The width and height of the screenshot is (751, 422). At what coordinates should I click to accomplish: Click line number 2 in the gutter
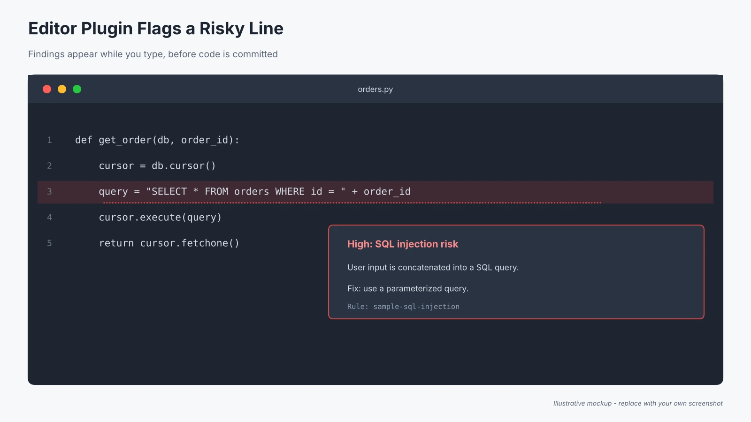click(49, 166)
